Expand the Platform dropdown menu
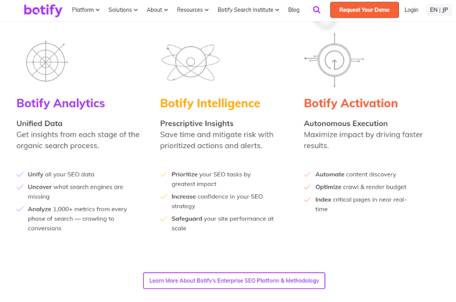 point(85,10)
